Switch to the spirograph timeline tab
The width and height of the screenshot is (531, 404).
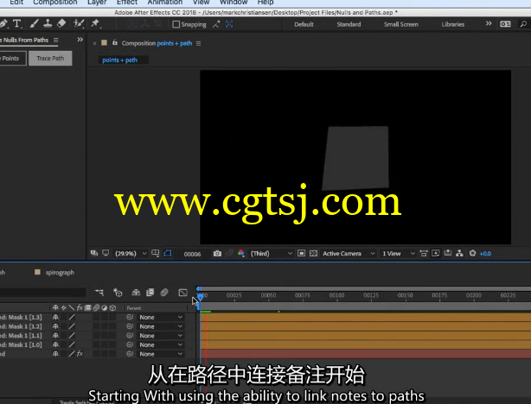pyautogui.click(x=60, y=273)
